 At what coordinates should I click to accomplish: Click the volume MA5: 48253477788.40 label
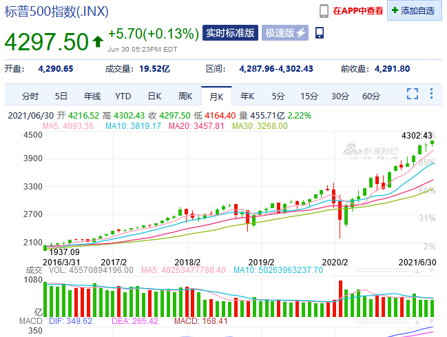point(183,270)
